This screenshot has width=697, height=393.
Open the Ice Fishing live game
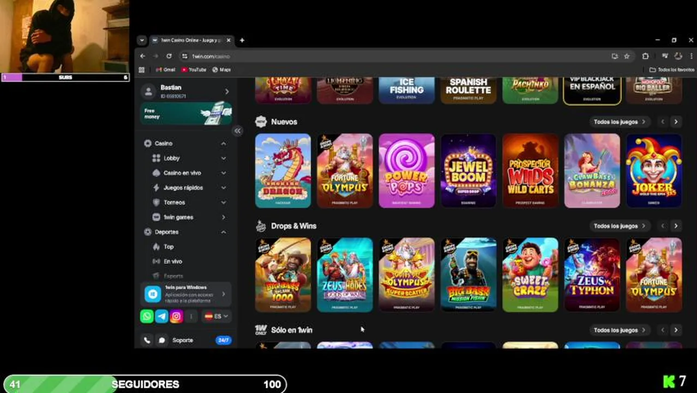(x=407, y=90)
